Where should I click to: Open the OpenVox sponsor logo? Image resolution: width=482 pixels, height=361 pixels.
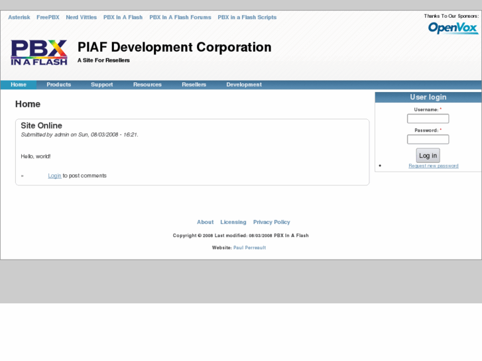coord(453,28)
